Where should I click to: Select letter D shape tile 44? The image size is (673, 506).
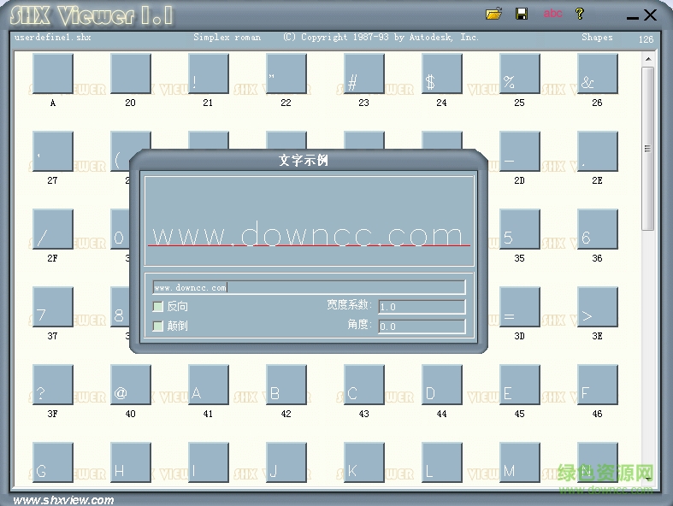click(x=441, y=385)
